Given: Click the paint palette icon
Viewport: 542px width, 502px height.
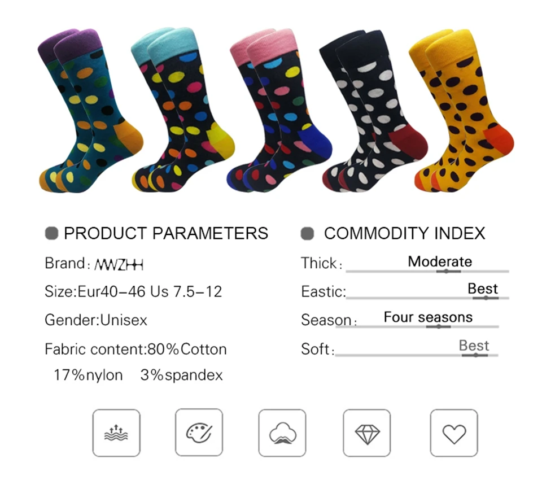Looking at the screenshot, I should [x=199, y=433].
